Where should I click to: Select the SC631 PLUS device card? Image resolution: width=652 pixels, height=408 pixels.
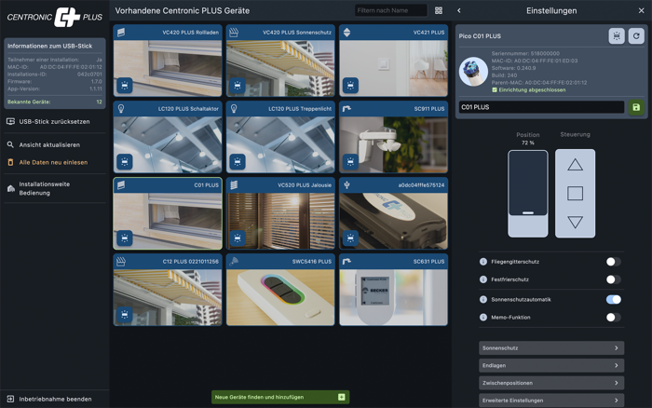(x=393, y=290)
